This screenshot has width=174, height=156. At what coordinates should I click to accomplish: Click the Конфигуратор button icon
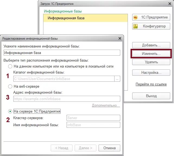click(135, 26)
